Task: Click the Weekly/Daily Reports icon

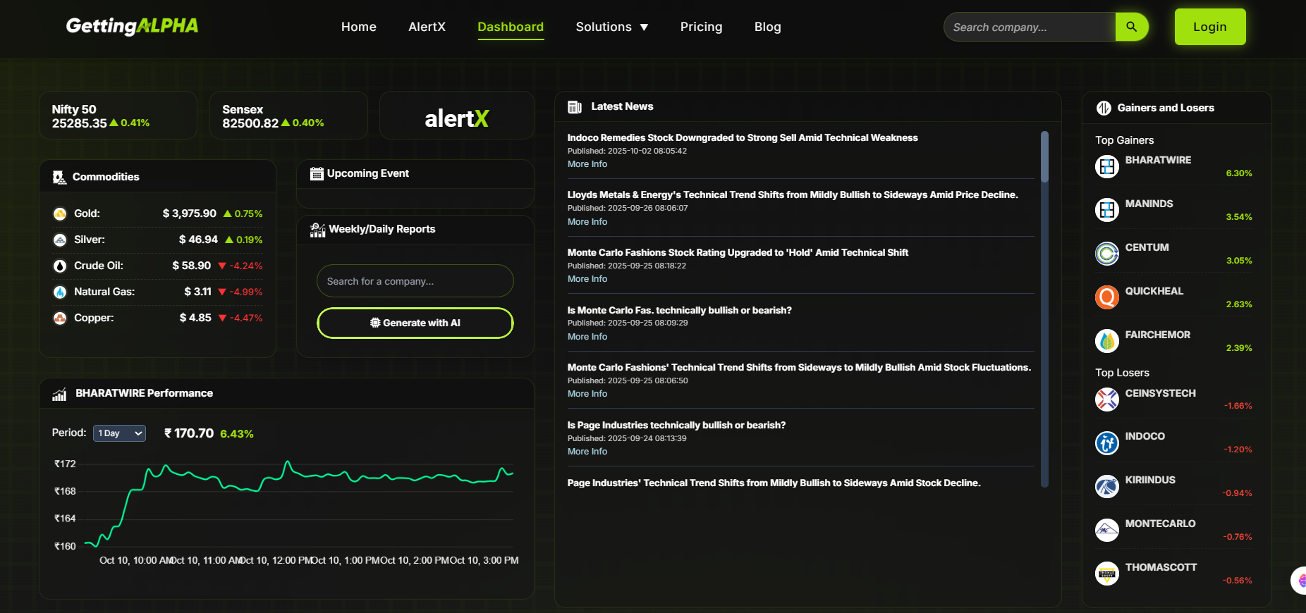Action: (317, 229)
